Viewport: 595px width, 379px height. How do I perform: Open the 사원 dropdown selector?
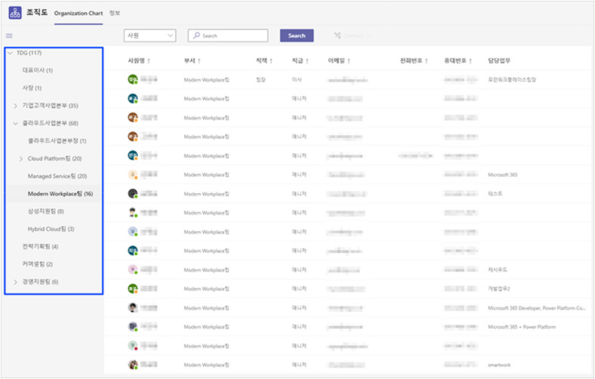click(x=150, y=35)
